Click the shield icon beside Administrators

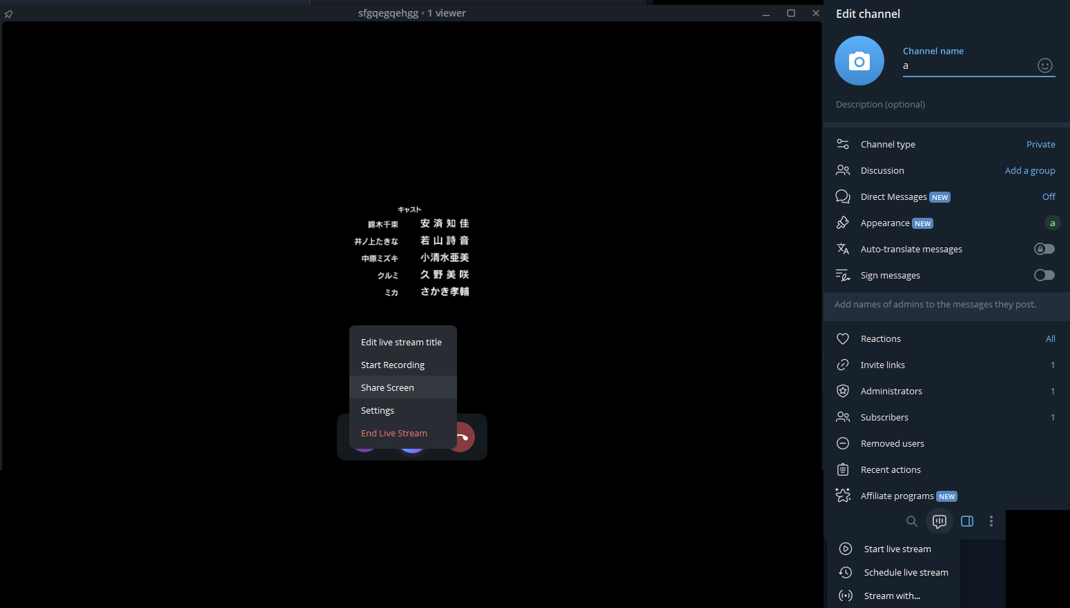(x=843, y=391)
